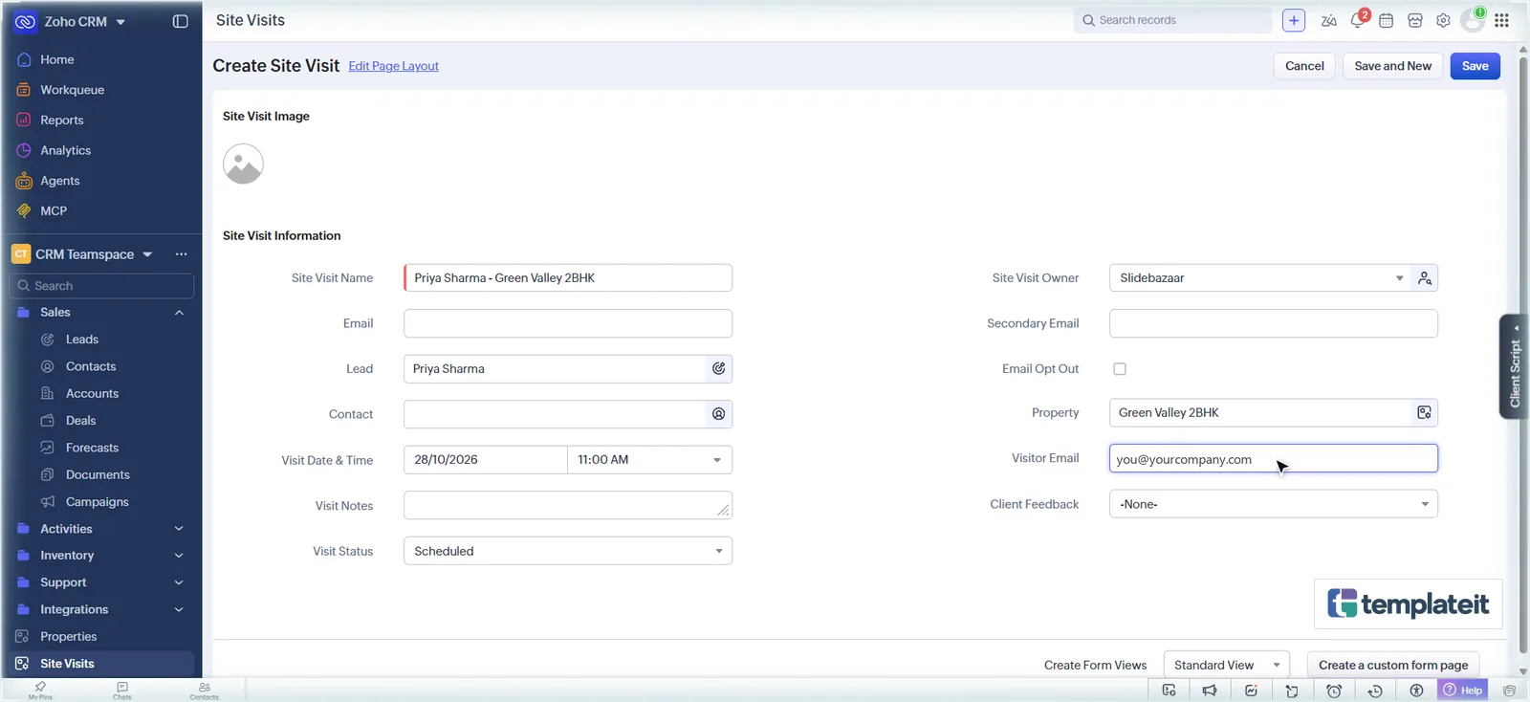This screenshot has width=1530, height=702.
Task: Open the calendar icon in top bar
Action: point(1386,20)
